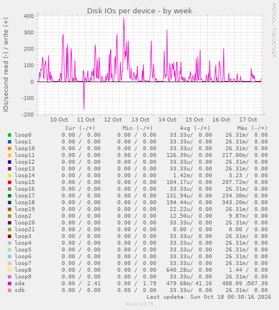The width and height of the screenshot is (279, 310).
Task: Click the dark blue loop12 swatch
Action: click(x=10, y=162)
